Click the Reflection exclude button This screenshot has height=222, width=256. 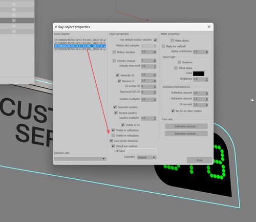[186, 126]
